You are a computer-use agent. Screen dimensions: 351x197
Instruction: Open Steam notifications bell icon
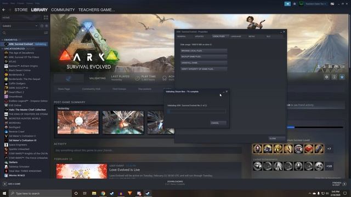[x=295, y=4]
